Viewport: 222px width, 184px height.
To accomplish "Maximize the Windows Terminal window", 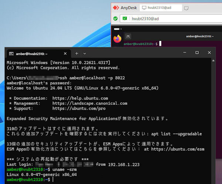I will tap(197, 53).
